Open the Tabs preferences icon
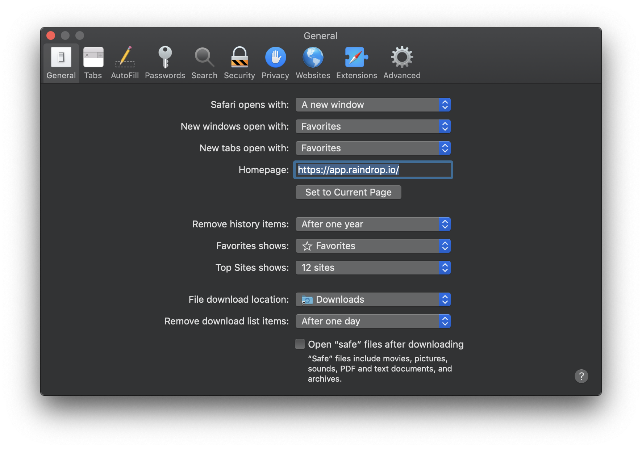 [x=93, y=62]
